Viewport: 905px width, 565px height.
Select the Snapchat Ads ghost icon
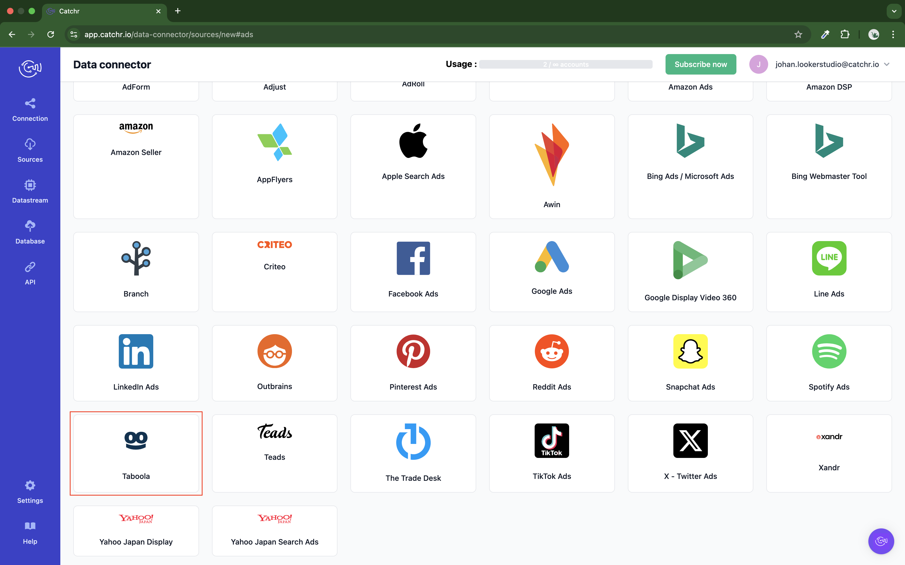tap(690, 351)
